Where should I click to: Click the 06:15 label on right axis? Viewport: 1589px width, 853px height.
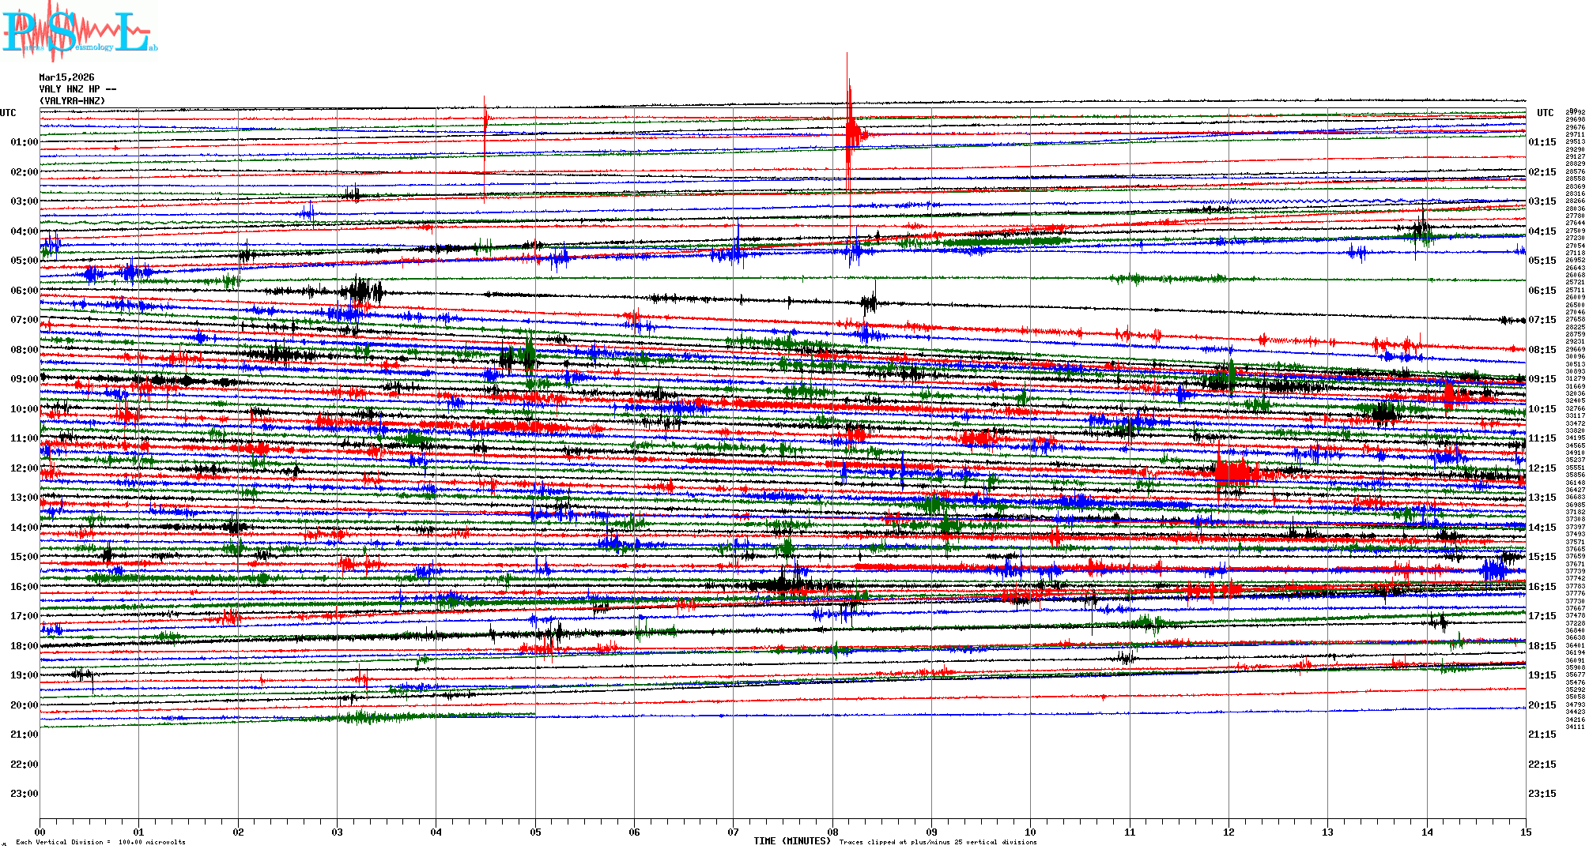(1542, 291)
